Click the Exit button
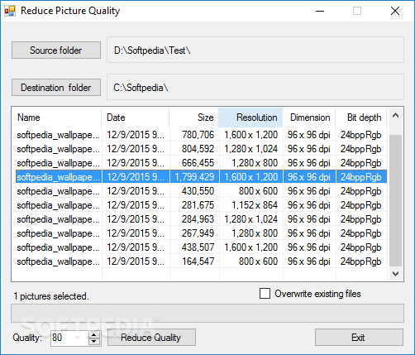Image resolution: width=415 pixels, height=355 pixels. [x=359, y=337]
